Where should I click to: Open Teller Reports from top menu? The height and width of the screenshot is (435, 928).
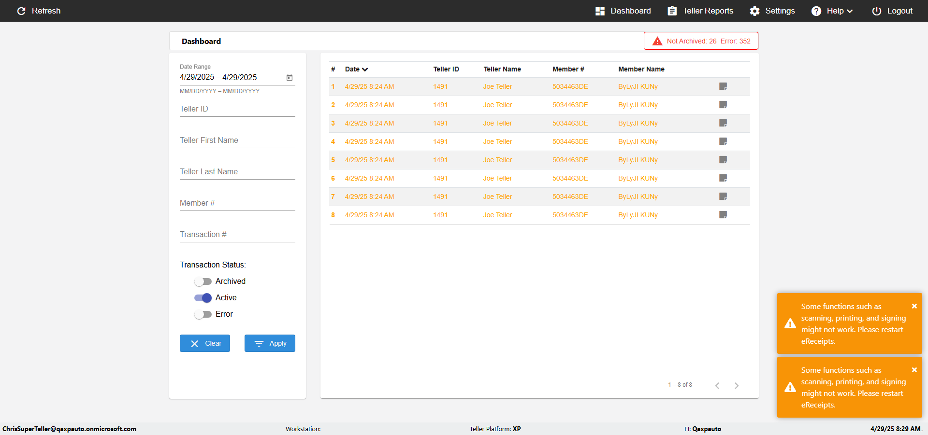700,11
